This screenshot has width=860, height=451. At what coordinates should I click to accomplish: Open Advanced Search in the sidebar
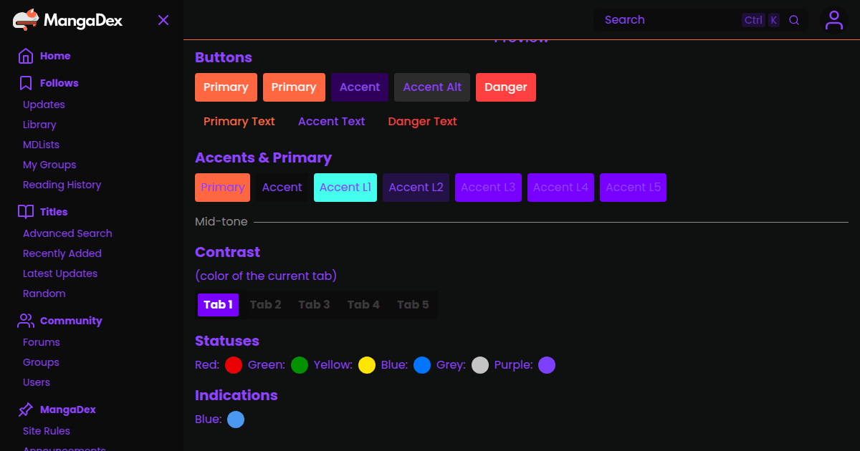click(67, 233)
